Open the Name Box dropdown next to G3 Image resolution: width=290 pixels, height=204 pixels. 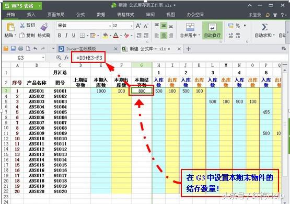43,58
